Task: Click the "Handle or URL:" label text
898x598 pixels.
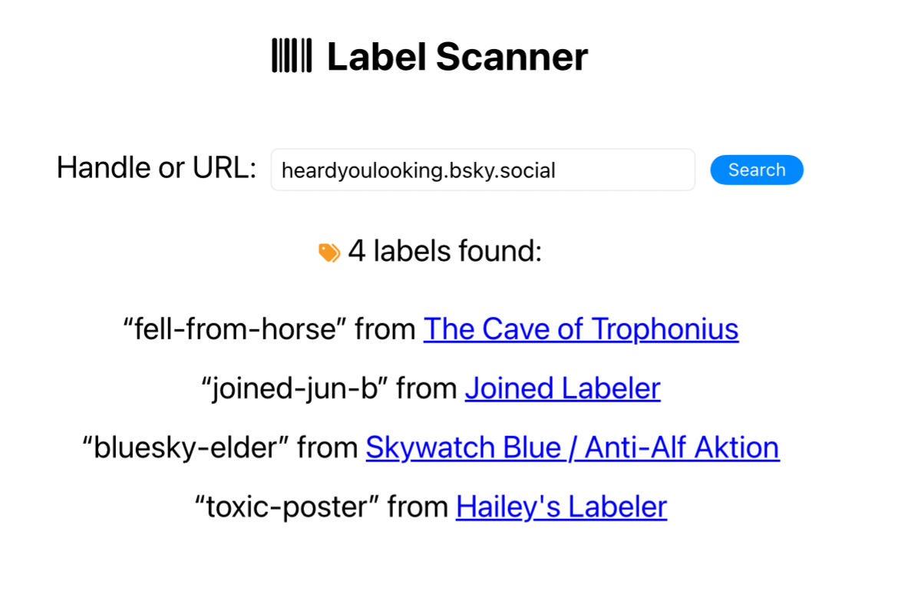Action: (157, 168)
